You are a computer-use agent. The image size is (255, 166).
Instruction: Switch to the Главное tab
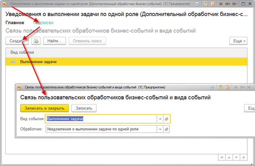(x=15, y=22)
